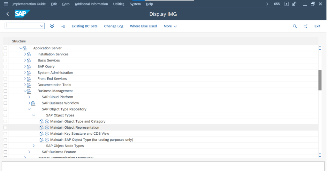
Task: Collapse the SAP Object Type Repository node
Action: (x=29, y=109)
